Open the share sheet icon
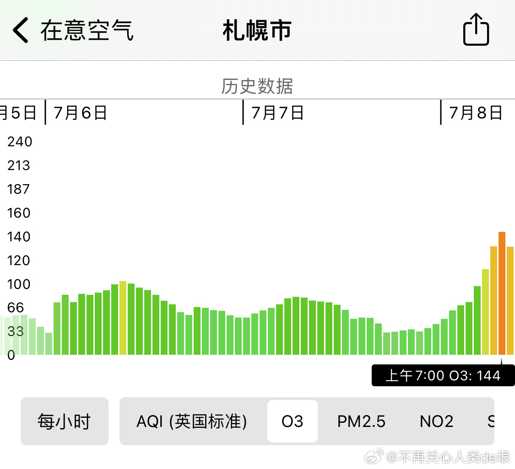Viewport: 515px width, 469px height. pyautogui.click(x=476, y=30)
